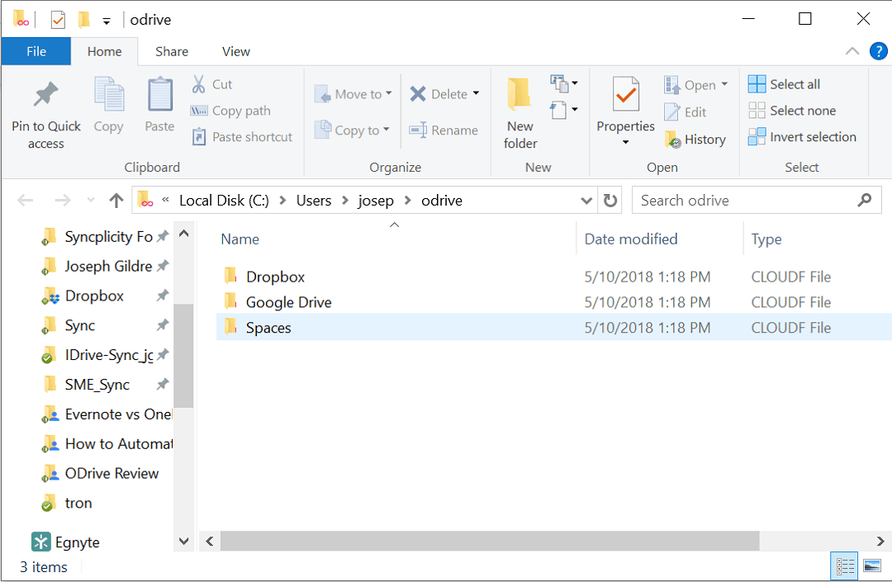Click the History icon in the Open group
The height and width of the screenshot is (582, 892).
click(x=674, y=139)
